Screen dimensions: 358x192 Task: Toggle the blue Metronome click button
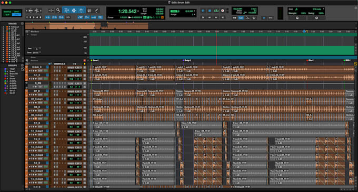tap(241, 17)
